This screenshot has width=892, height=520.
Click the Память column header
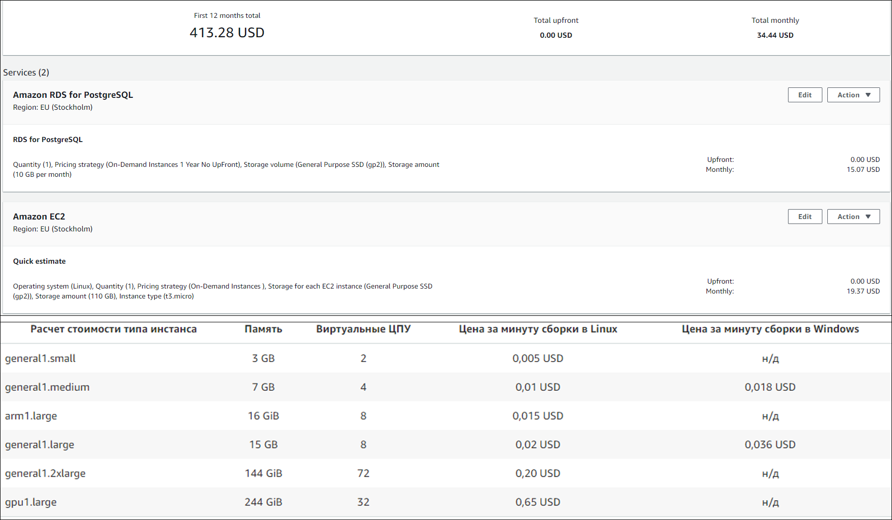263,329
